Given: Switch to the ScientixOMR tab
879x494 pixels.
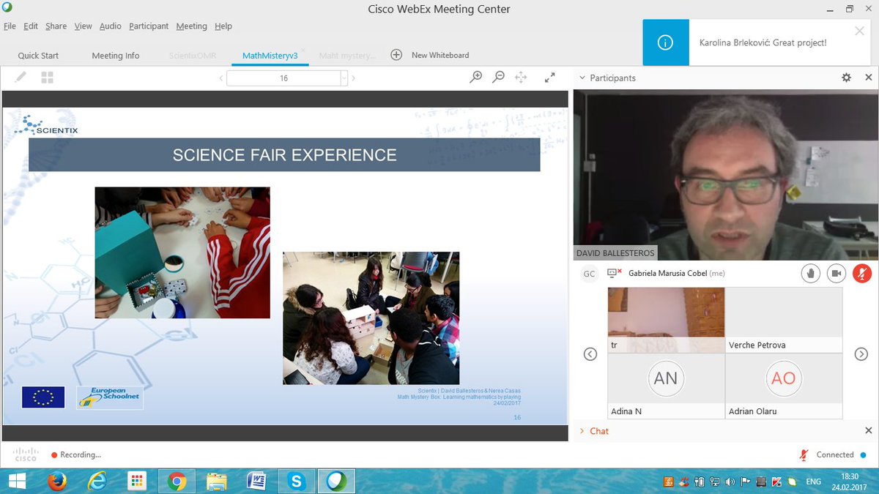Looking at the screenshot, I should coord(193,55).
